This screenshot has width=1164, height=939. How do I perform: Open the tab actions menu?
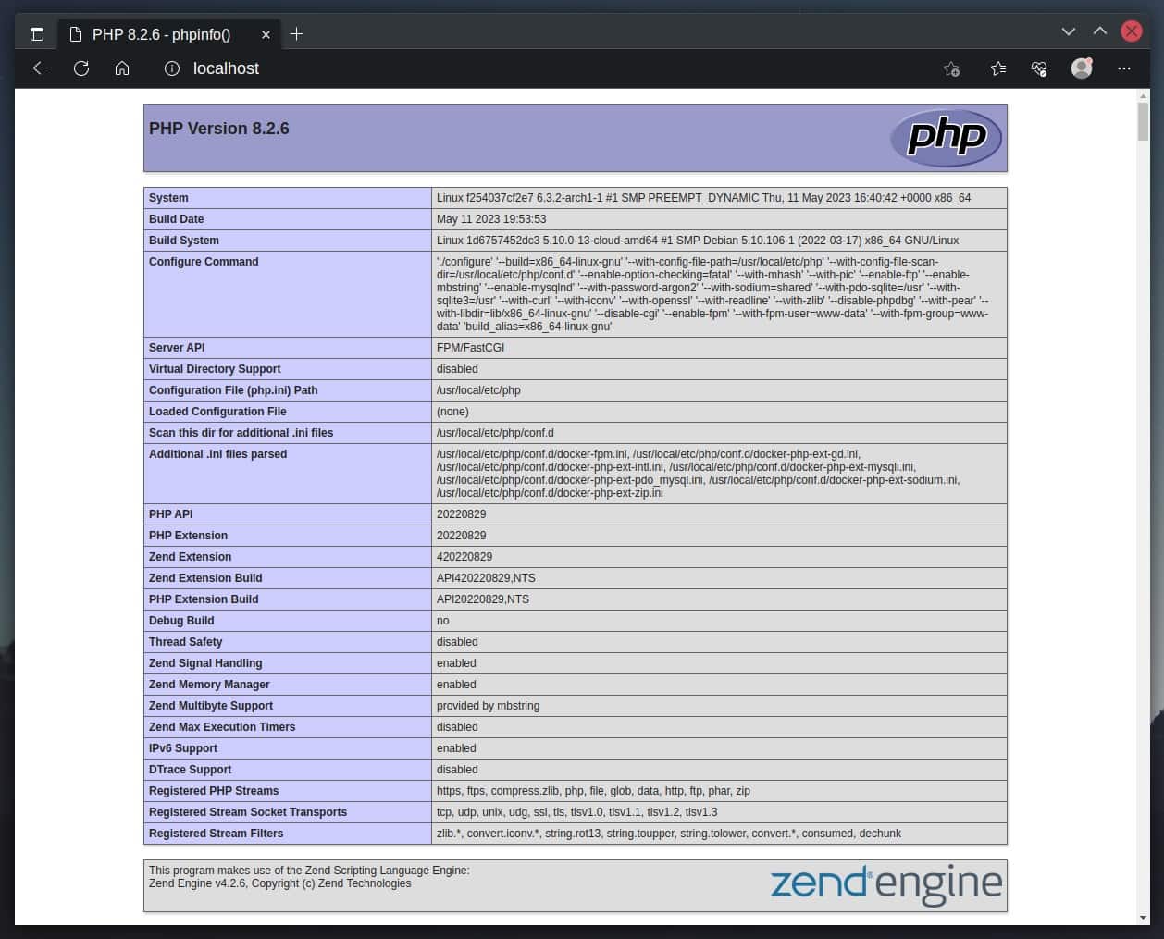[37, 34]
